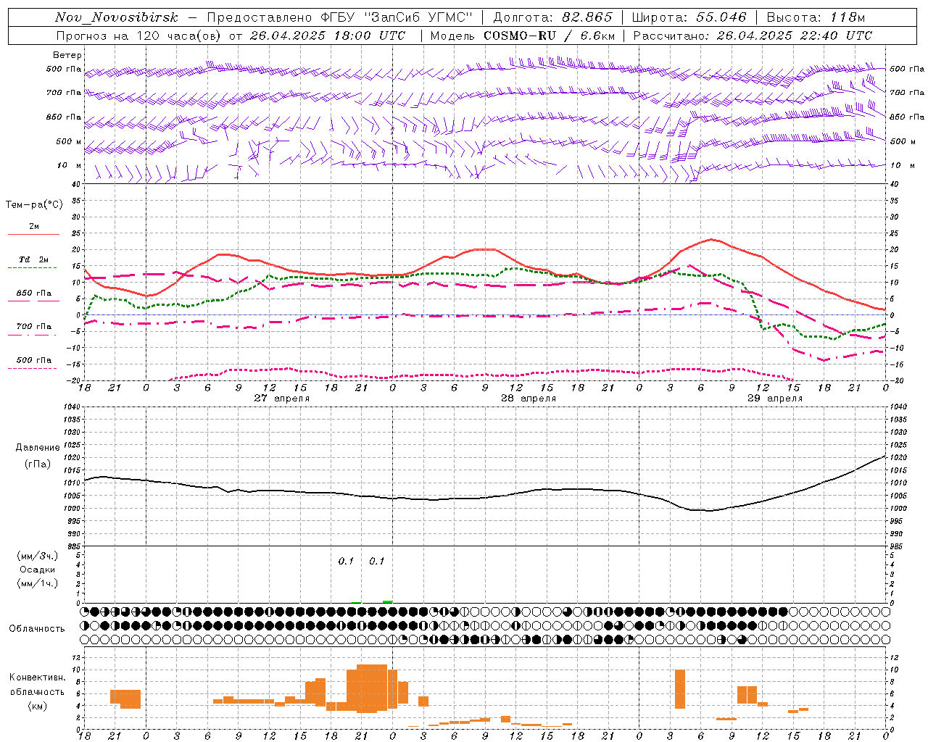Click the 'Конвективн.' convective cloud label
This screenshot has height=742, width=928.
click(x=38, y=678)
